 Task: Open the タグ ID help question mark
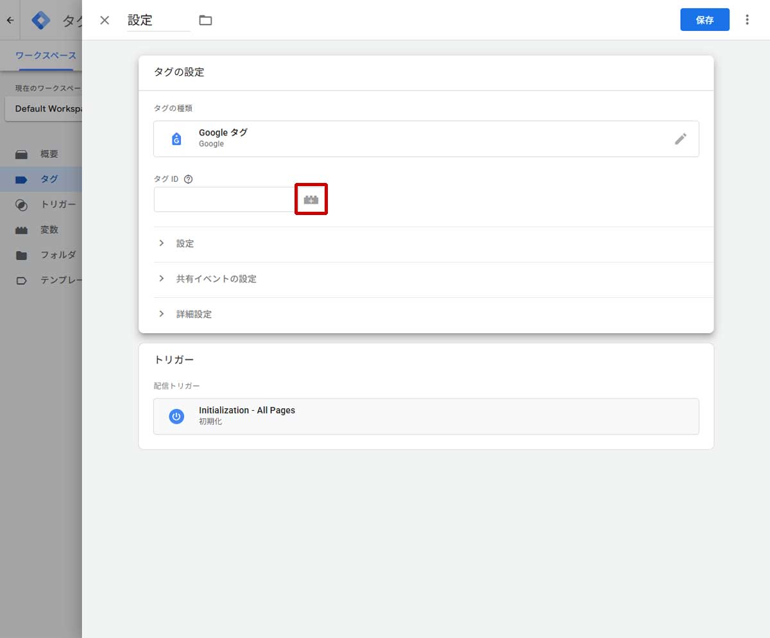click(188, 179)
